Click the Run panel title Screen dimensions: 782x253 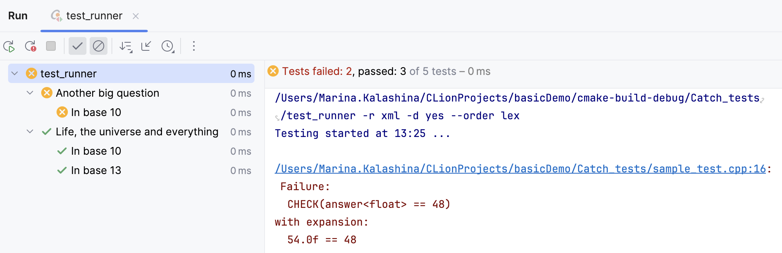tap(17, 15)
